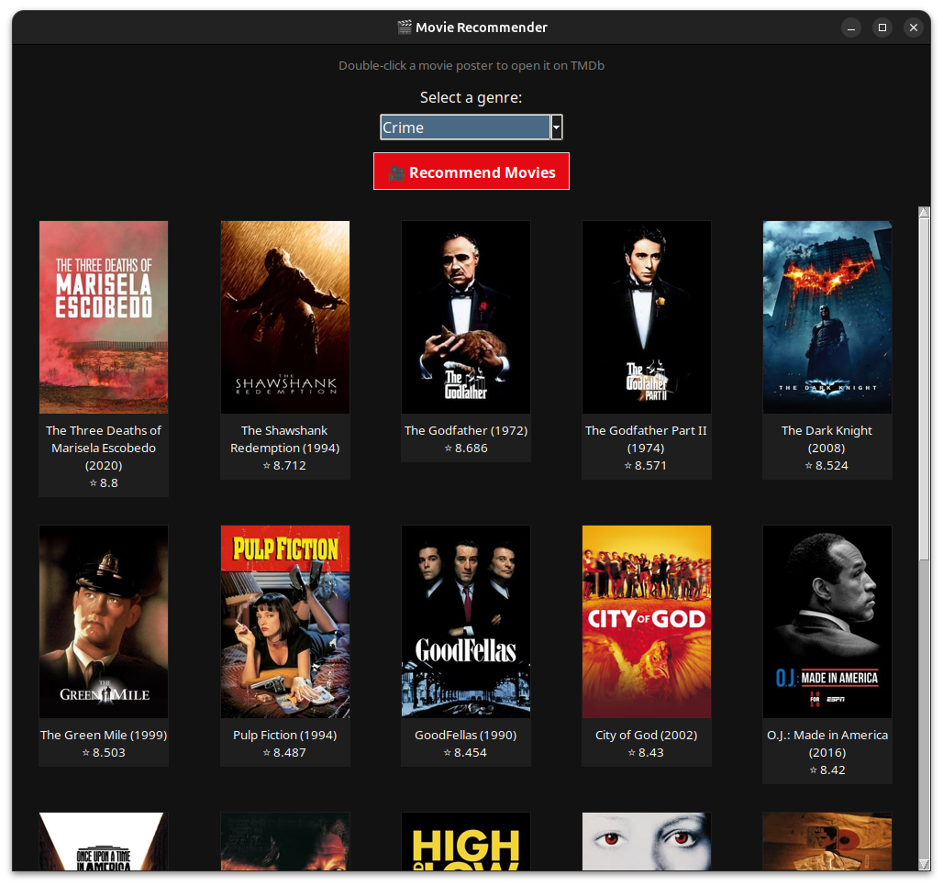943x886 pixels.
Task: Select the City of God poster
Action: tap(647, 621)
